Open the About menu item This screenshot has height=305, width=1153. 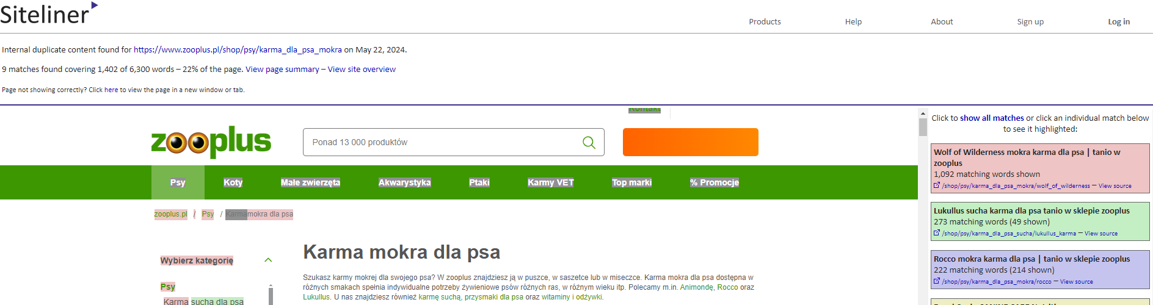[942, 21]
